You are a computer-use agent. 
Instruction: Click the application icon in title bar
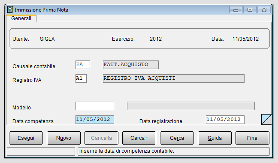coord(10,9)
